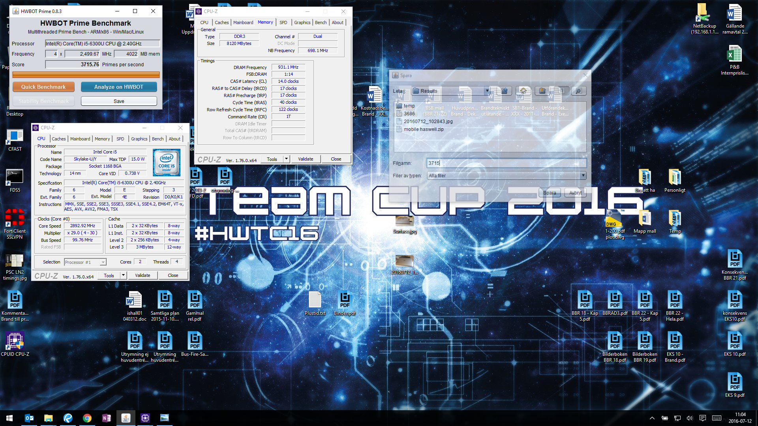
Task: Open the 'Leta i' Results folder dropdown
Action: point(487,91)
